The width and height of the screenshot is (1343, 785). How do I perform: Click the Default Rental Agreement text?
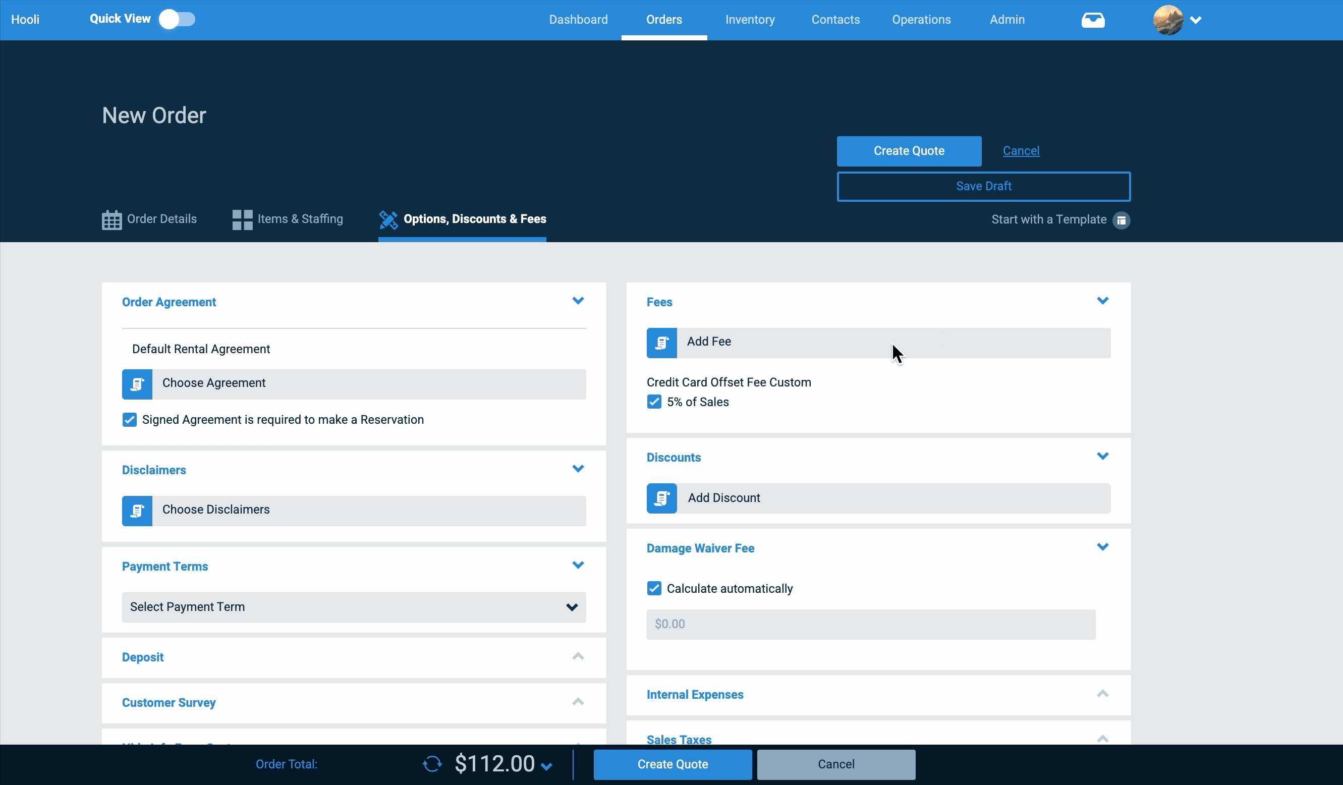pyautogui.click(x=201, y=349)
